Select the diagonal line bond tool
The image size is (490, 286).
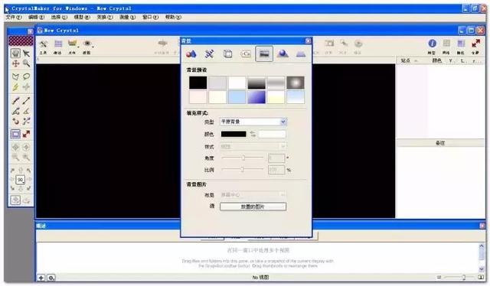pos(26,100)
